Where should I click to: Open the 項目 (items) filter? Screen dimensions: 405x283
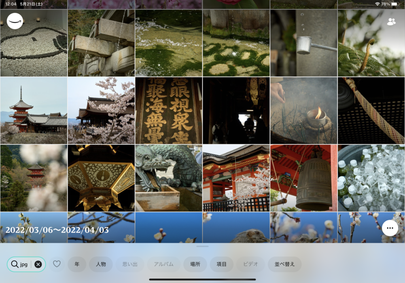(x=221, y=264)
